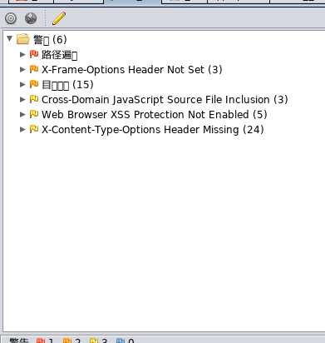Select X-Frame-Options Header Not Set (3)
Screen dimensions: 325x343
(x=132, y=70)
